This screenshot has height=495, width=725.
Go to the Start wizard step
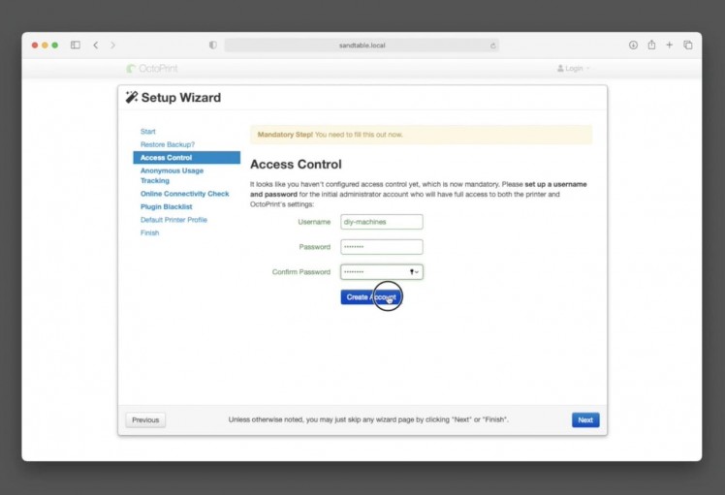tap(148, 132)
